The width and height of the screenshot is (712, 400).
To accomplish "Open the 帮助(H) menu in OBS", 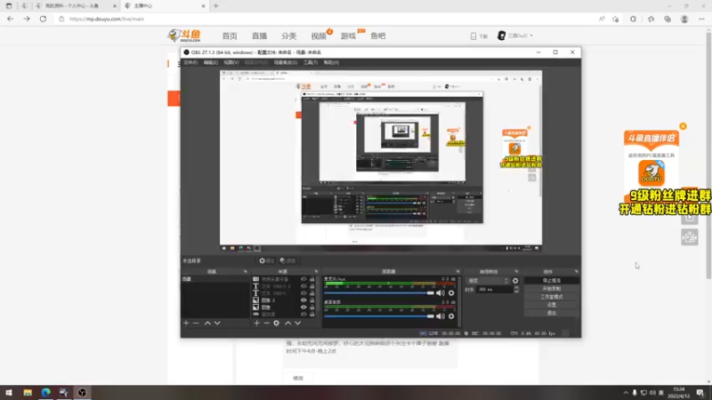I will coord(331,62).
